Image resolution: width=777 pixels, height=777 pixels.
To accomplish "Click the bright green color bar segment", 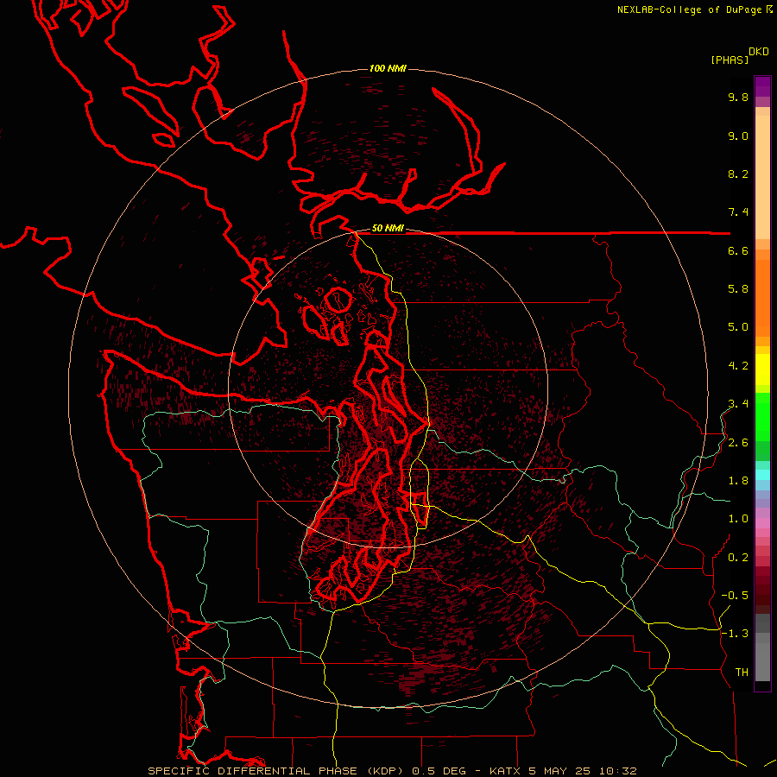I will pos(762,419).
